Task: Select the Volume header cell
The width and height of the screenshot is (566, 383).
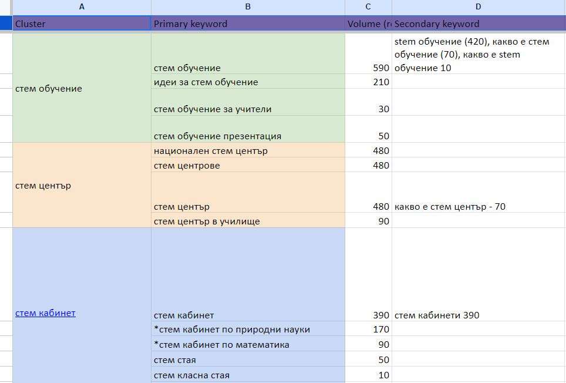Action: 368,24
